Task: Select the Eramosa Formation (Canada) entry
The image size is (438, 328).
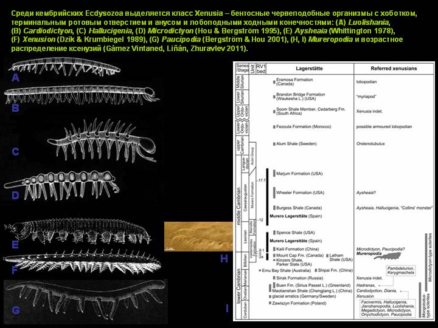Action: (294, 82)
